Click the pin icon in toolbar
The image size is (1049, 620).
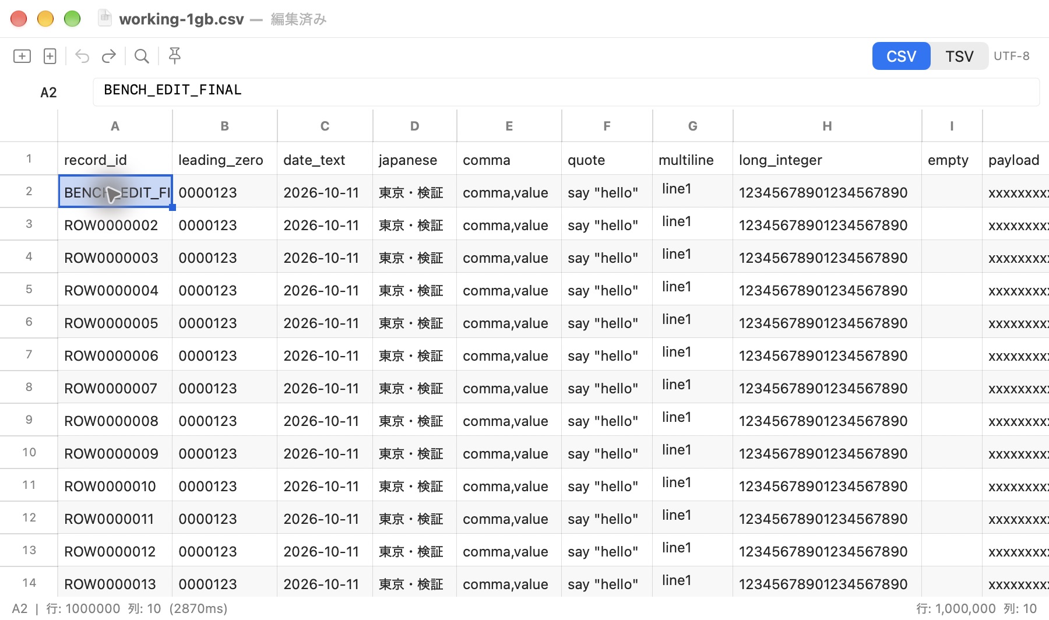point(174,56)
